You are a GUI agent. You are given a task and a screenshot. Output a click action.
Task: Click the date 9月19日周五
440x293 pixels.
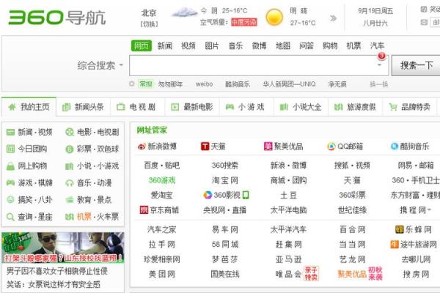coord(375,11)
